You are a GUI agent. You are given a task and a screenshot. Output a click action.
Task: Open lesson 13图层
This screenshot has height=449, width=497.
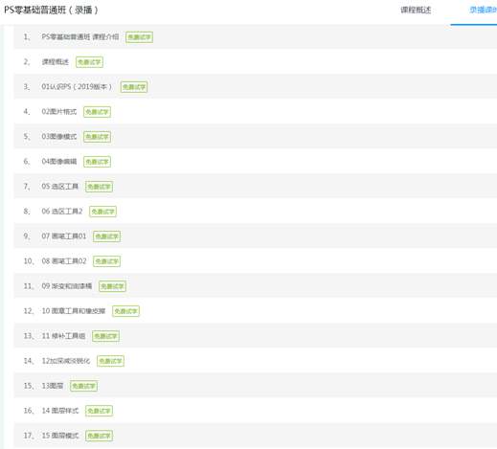pyautogui.click(x=53, y=386)
